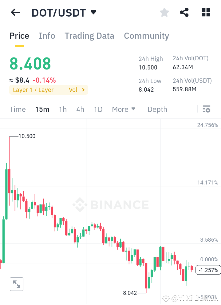Tap the -1.257% price change label
Screen dimensions: 221x305
tap(208, 270)
